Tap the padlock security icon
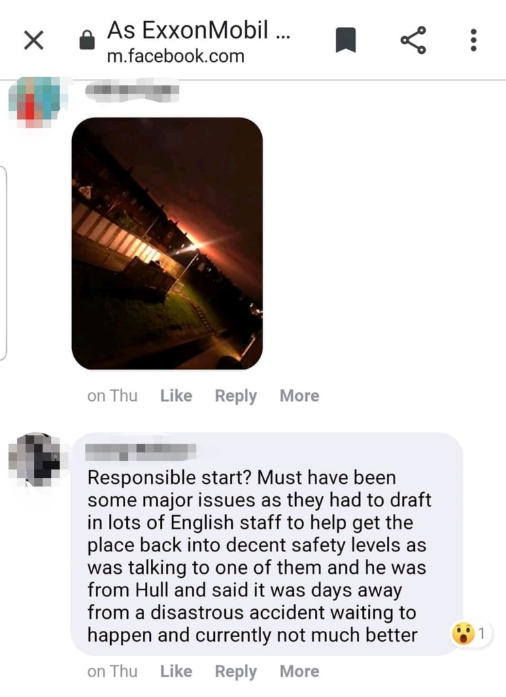Image resolution: width=506 pixels, height=697 pixels. point(86,40)
